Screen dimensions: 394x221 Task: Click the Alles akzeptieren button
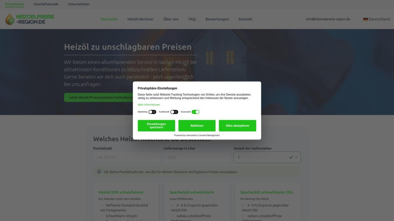237,125
